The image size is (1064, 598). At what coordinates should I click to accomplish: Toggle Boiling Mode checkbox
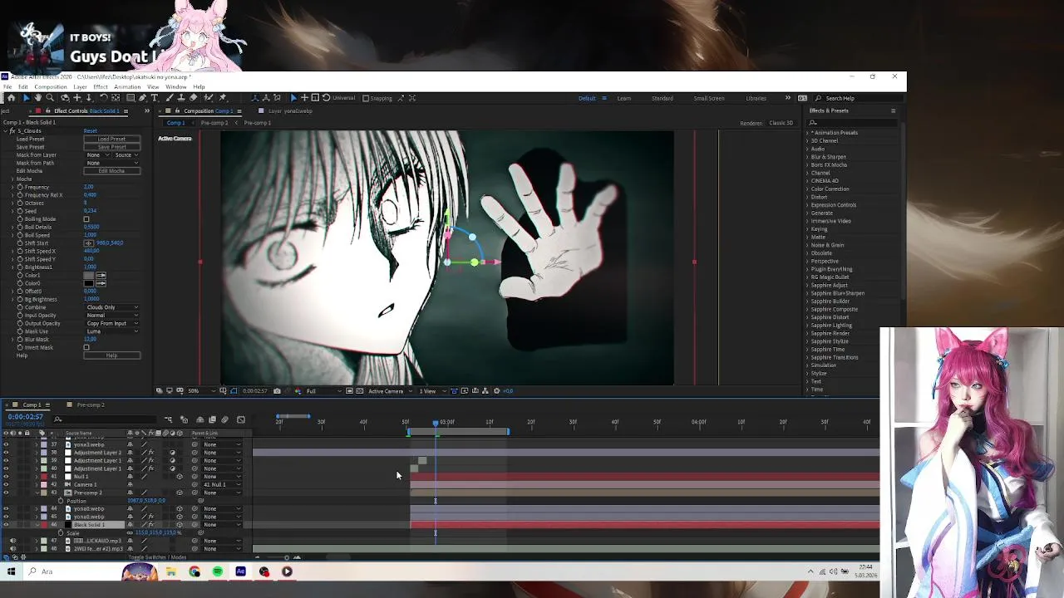[86, 219]
